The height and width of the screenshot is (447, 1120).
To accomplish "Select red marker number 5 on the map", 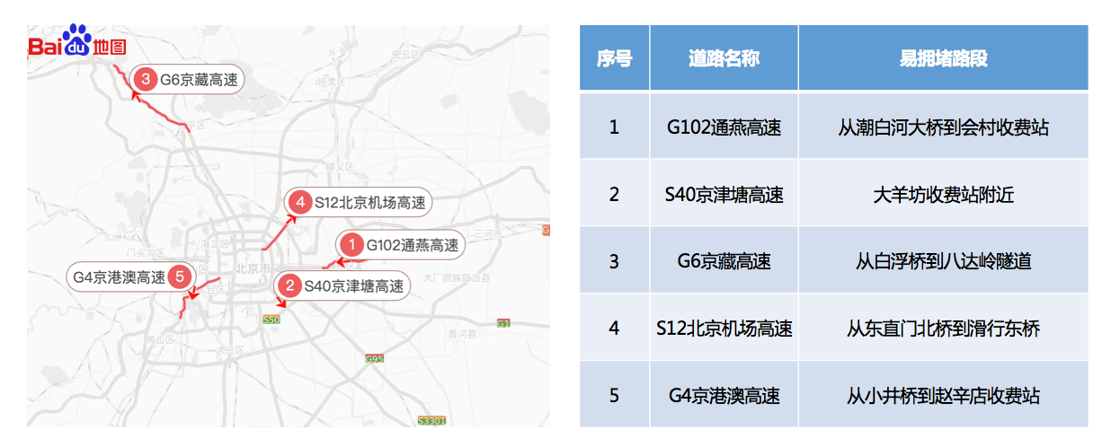I will click(x=181, y=276).
